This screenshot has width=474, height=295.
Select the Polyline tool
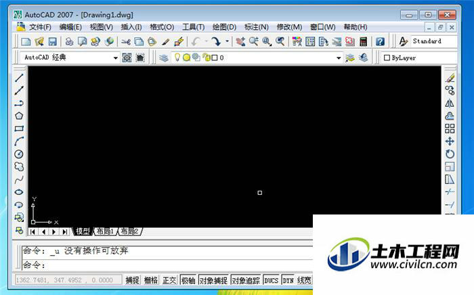click(x=19, y=104)
